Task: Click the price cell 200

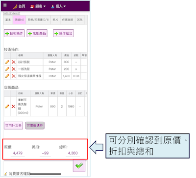Action: click(67, 69)
